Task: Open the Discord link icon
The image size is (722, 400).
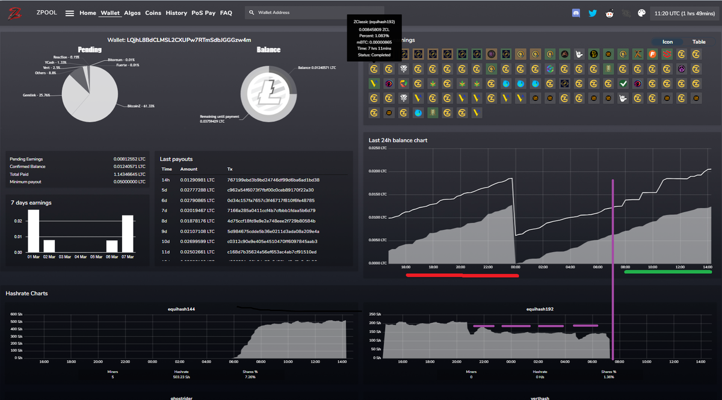Action: coord(576,13)
